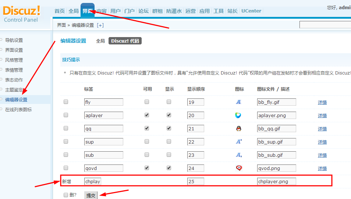Select the qovd row delete checkbox

pyautogui.click(x=66, y=168)
